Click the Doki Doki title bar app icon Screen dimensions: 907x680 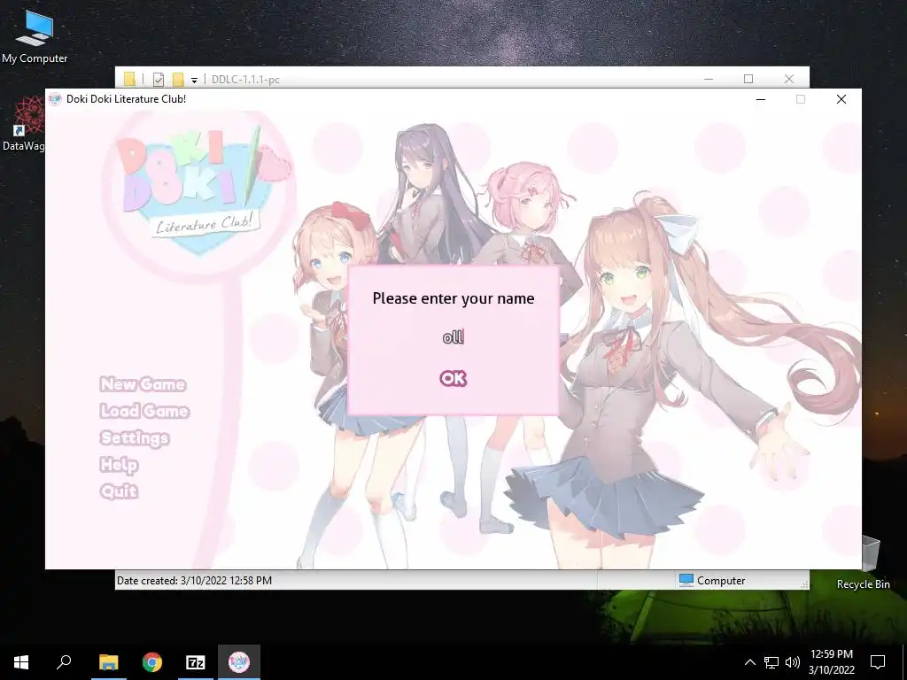[x=55, y=99]
